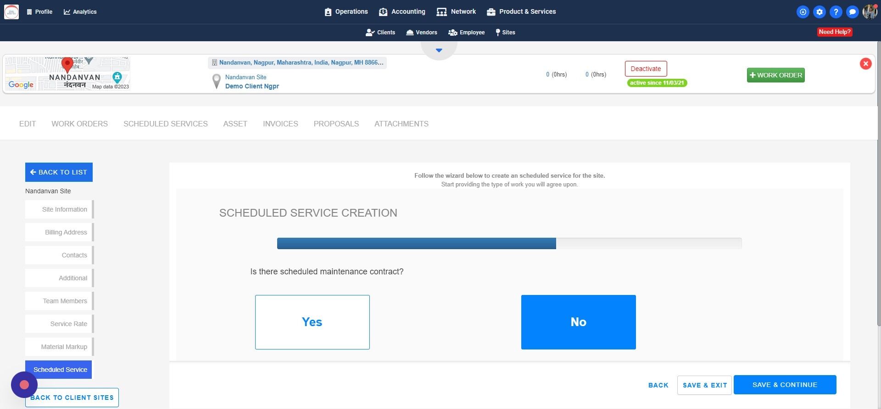This screenshot has width=881, height=409.
Task: Switch to the ASSET tab
Action: coord(235,124)
